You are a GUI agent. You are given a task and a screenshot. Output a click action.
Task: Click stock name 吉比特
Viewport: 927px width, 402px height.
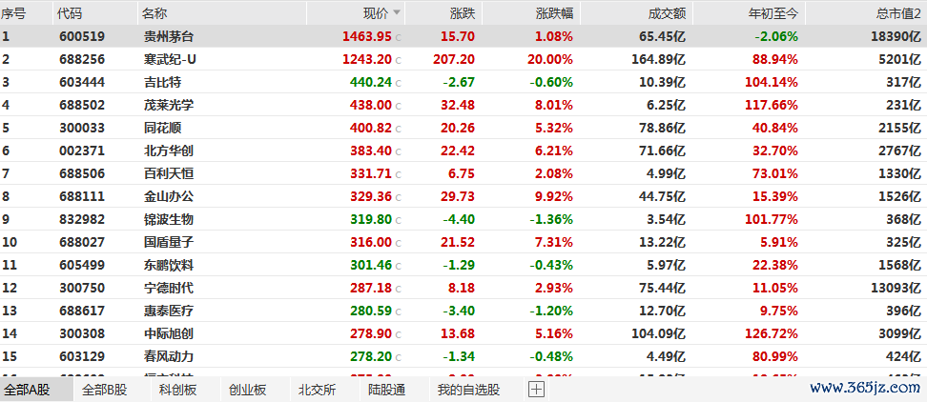coord(162,83)
